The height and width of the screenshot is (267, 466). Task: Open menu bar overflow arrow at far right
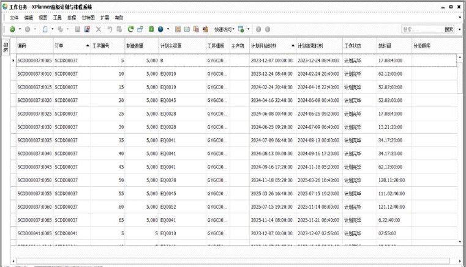pos(460,18)
